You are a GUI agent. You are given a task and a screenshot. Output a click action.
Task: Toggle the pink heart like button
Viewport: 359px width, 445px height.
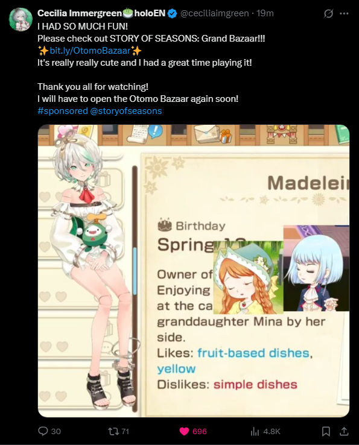pos(184,431)
